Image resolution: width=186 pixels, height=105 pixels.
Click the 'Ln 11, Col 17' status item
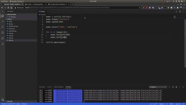pyautogui.click(x=154, y=104)
